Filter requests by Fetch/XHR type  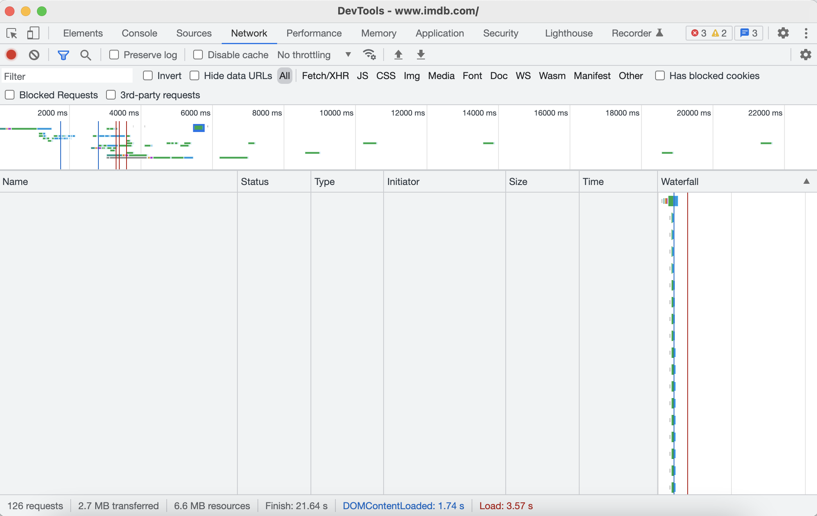pos(325,76)
